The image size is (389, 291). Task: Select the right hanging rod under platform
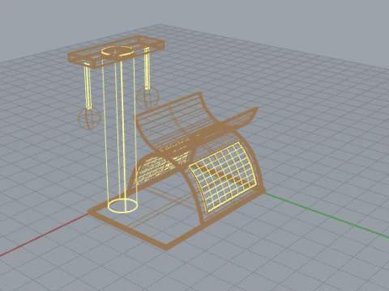[x=147, y=69]
